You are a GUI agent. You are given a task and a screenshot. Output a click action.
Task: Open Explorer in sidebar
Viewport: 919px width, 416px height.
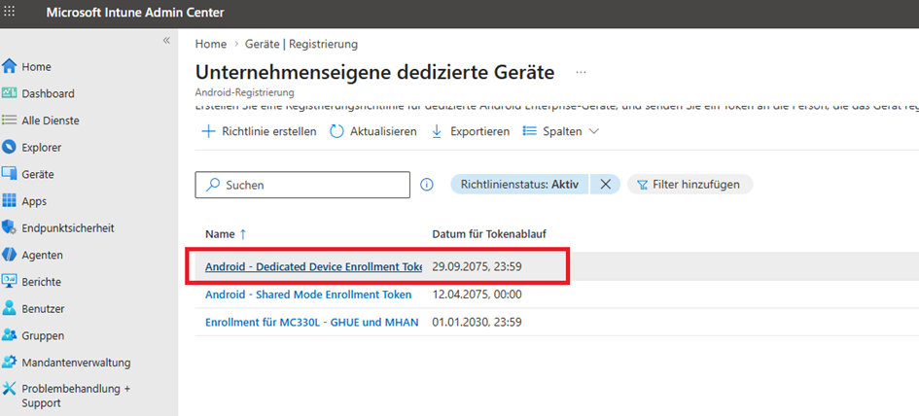(x=42, y=147)
